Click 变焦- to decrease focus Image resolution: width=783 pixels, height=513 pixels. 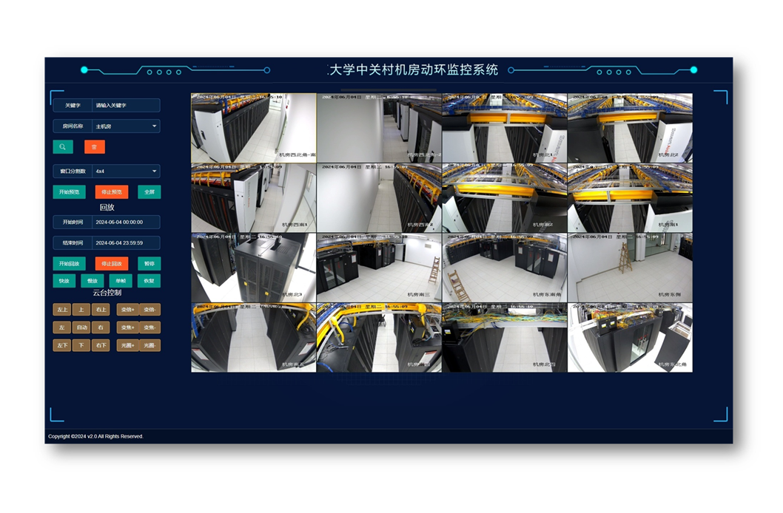149,327
